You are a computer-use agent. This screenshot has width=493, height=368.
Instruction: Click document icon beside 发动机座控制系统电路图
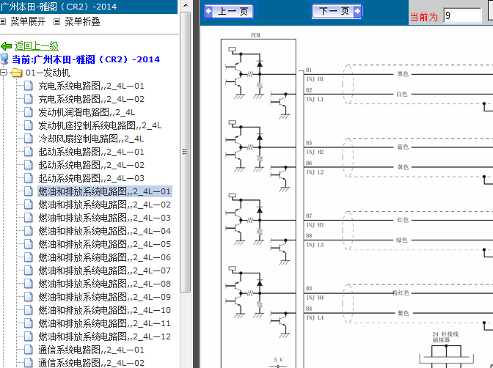[x=29, y=125]
